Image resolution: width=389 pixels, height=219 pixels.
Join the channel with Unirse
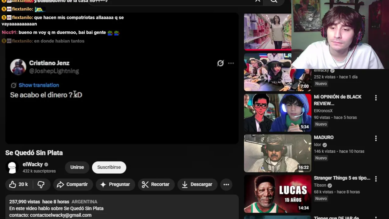(x=77, y=167)
